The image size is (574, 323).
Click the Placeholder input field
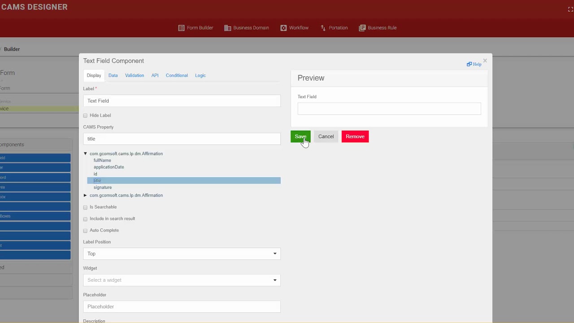click(x=182, y=307)
